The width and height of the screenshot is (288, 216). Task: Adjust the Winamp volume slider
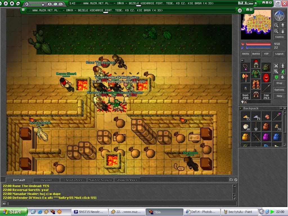(43, 4)
